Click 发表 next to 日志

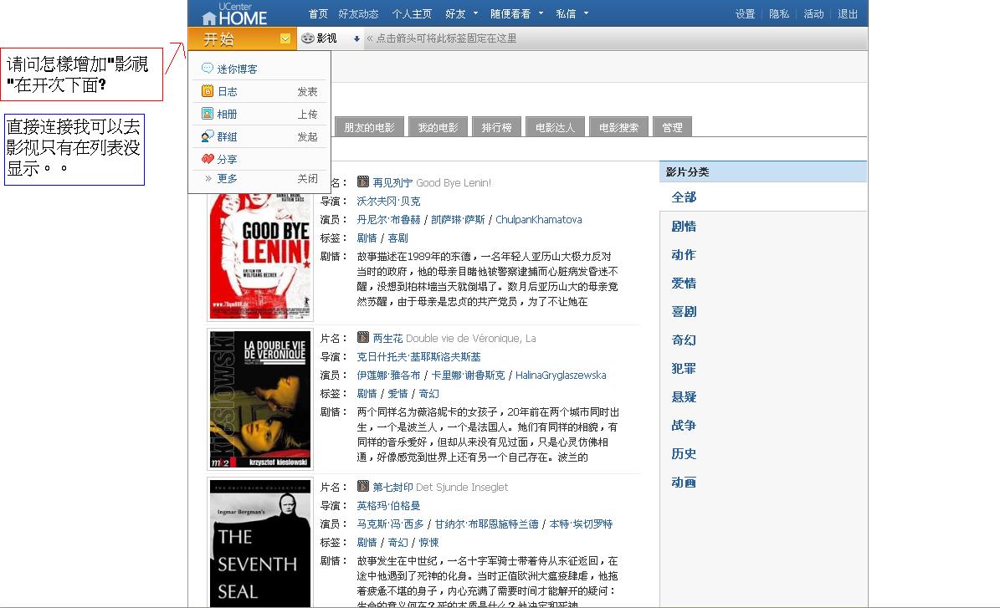[x=307, y=92]
